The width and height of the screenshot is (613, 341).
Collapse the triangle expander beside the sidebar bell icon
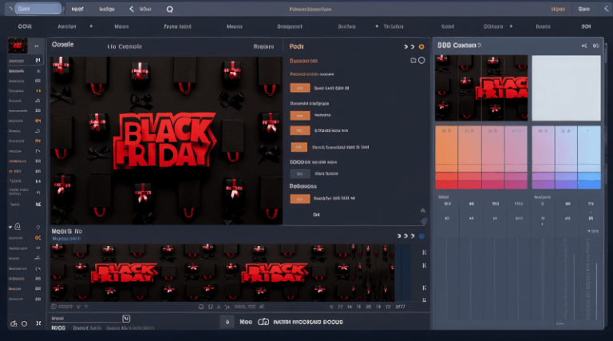coord(10,227)
